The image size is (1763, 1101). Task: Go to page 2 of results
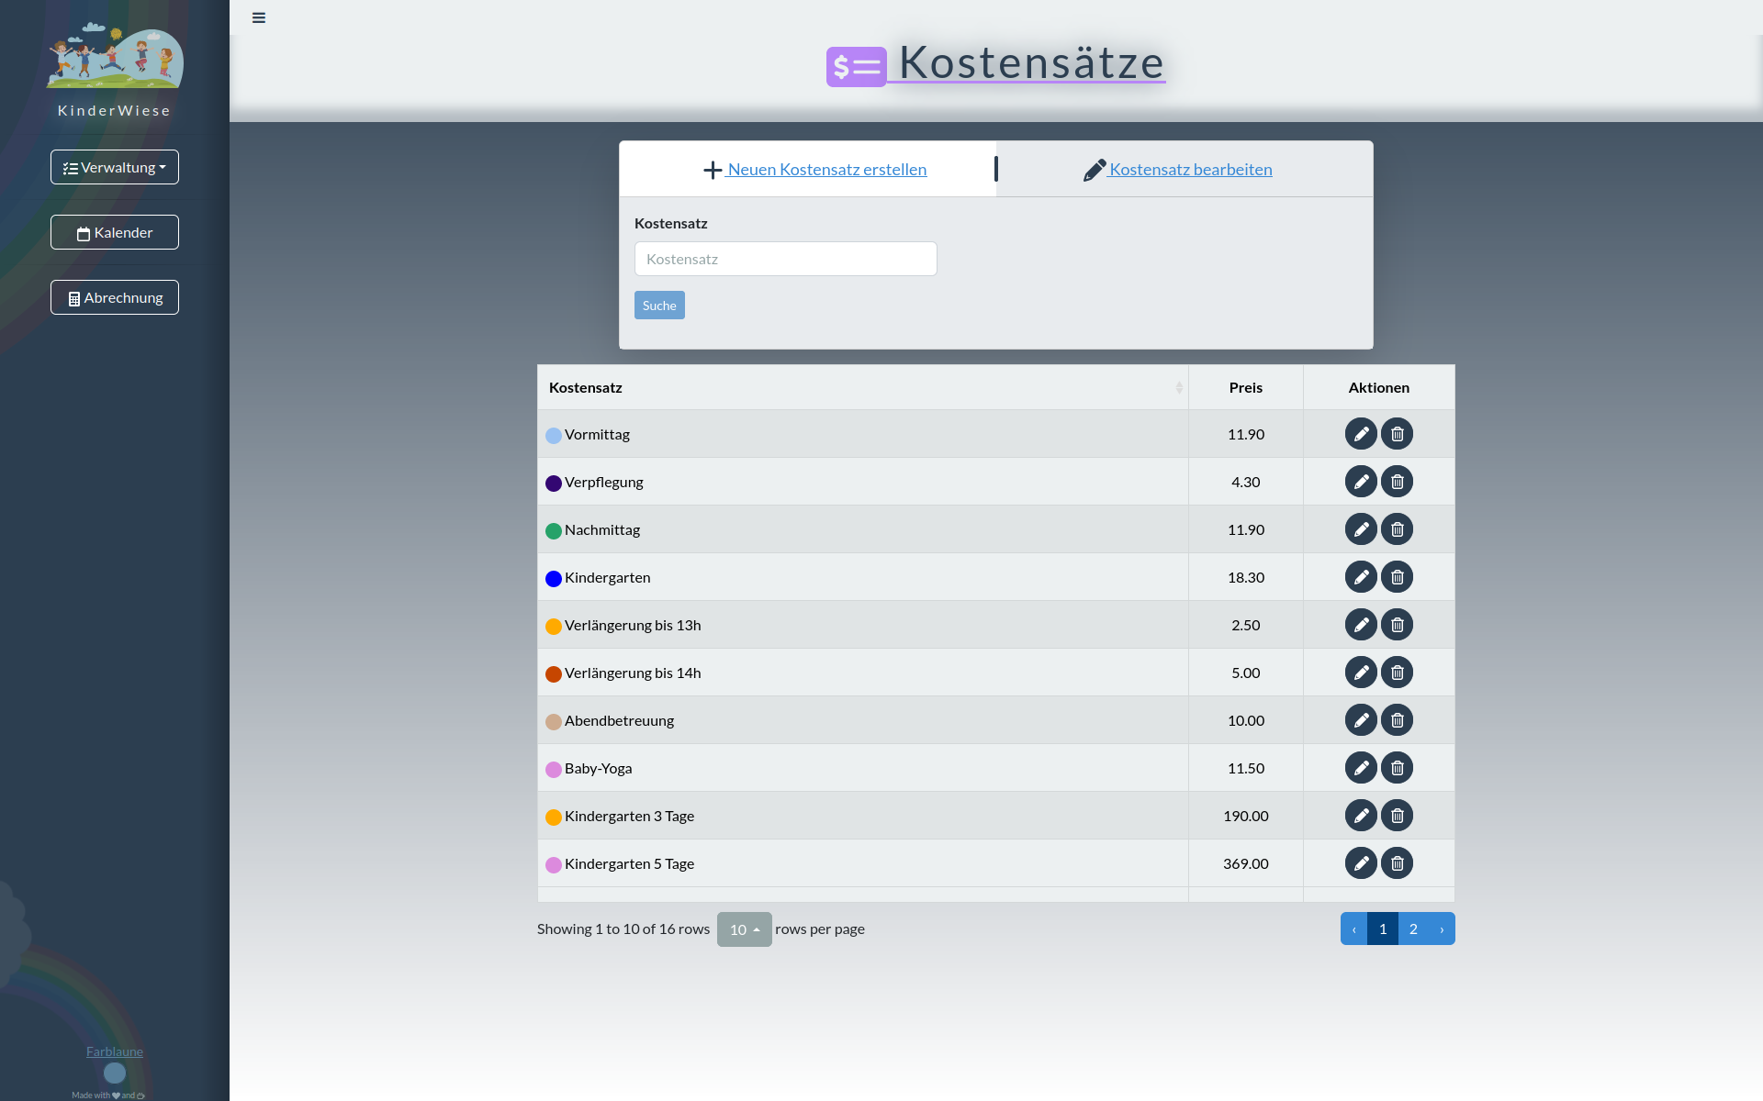coord(1413,929)
